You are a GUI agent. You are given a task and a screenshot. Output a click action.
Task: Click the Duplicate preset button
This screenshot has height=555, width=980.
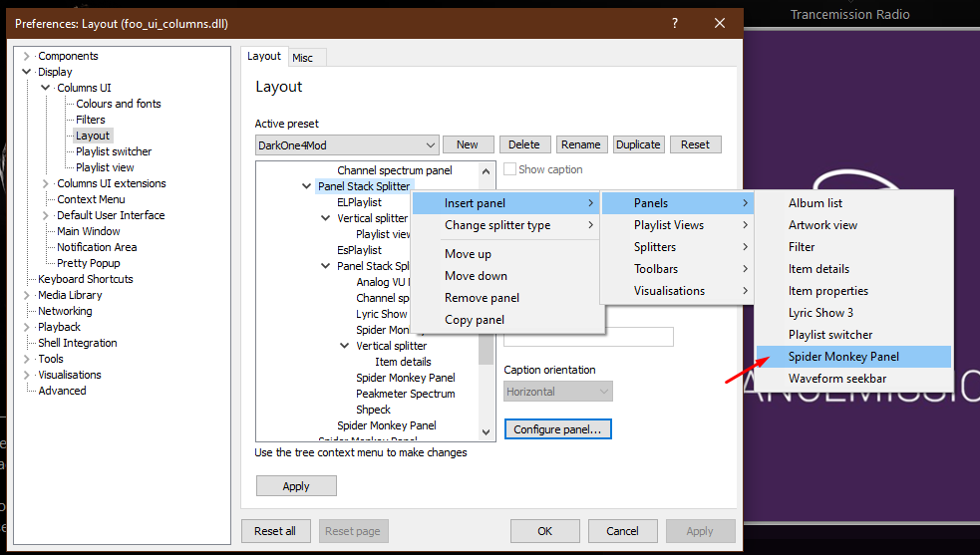tap(638, 144)
